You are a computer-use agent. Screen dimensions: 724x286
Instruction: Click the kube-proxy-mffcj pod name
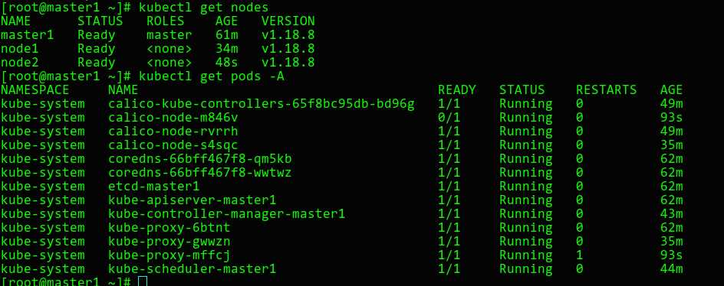169,255
